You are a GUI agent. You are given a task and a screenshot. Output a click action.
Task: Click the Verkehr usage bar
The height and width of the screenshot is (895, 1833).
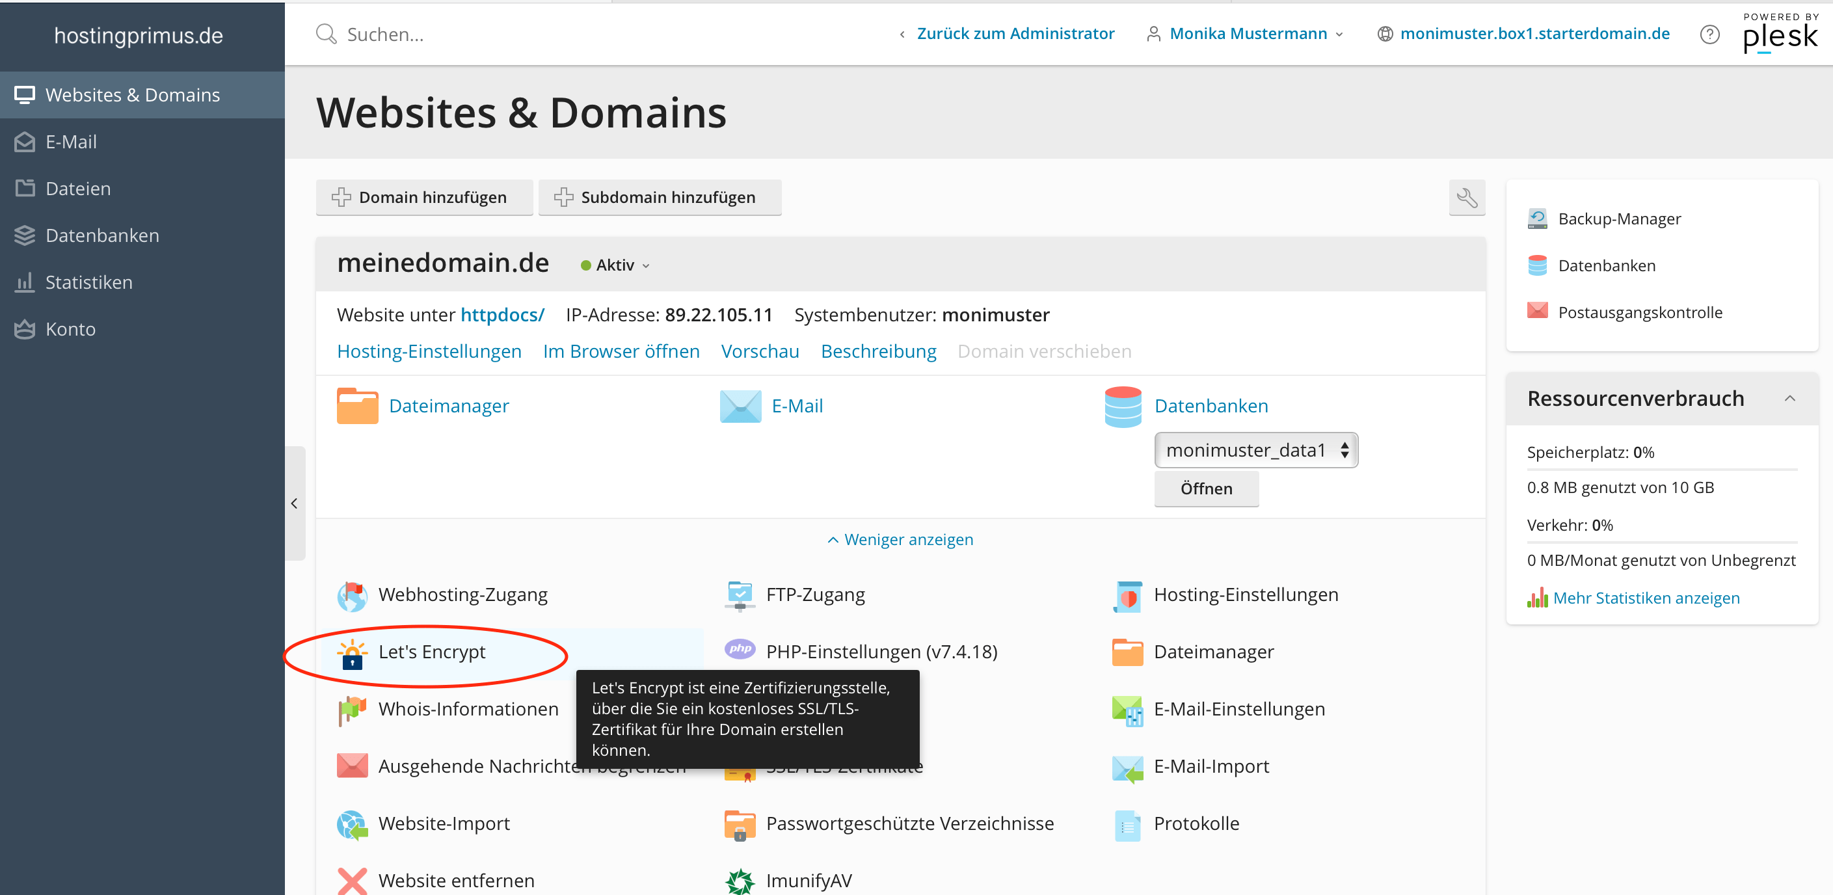point(1662,542)
